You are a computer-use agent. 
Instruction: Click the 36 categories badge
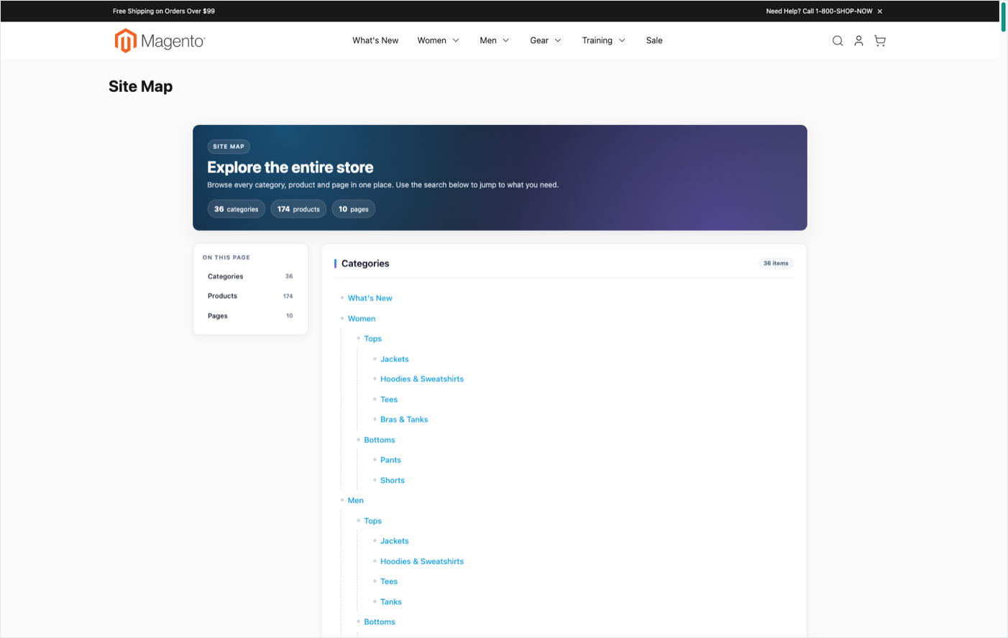coord(236,208)
